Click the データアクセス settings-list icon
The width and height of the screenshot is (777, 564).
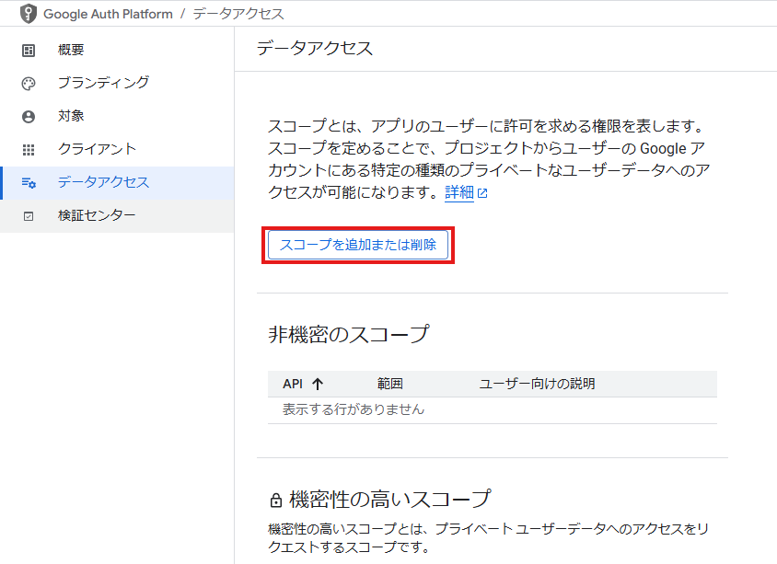click(29, 183)
